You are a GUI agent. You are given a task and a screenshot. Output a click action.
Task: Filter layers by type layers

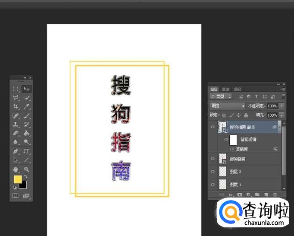256,96
